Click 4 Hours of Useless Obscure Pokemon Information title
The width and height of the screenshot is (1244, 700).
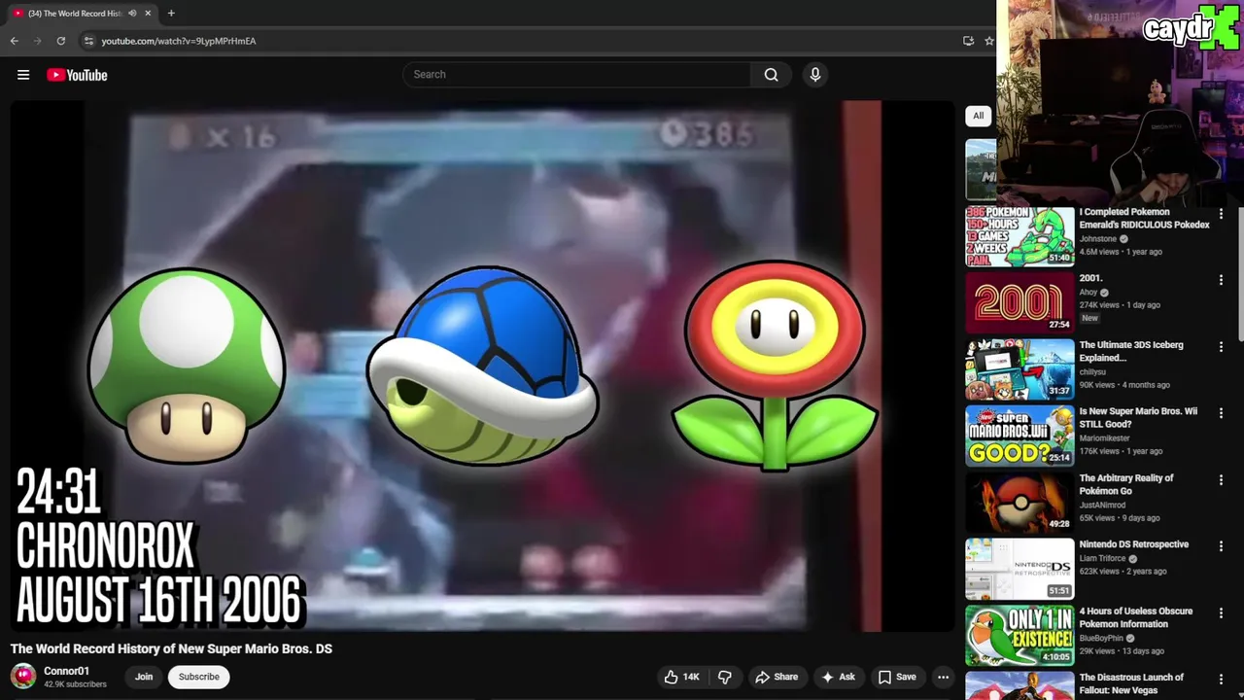(x=1135, y=617)
